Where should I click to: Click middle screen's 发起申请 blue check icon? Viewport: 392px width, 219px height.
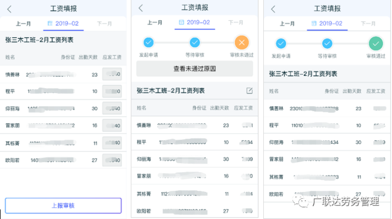148,42
